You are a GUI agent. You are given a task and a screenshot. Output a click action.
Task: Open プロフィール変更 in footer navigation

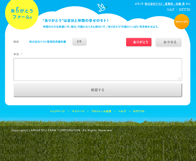(x=101, y=111)
